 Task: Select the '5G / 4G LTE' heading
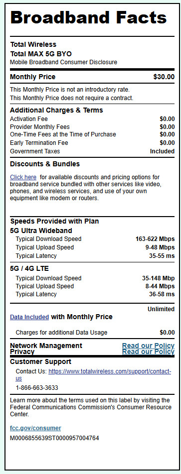[29, 268]
